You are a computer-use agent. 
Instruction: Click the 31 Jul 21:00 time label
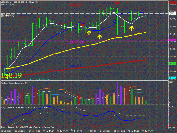click(x=148, y=131)
